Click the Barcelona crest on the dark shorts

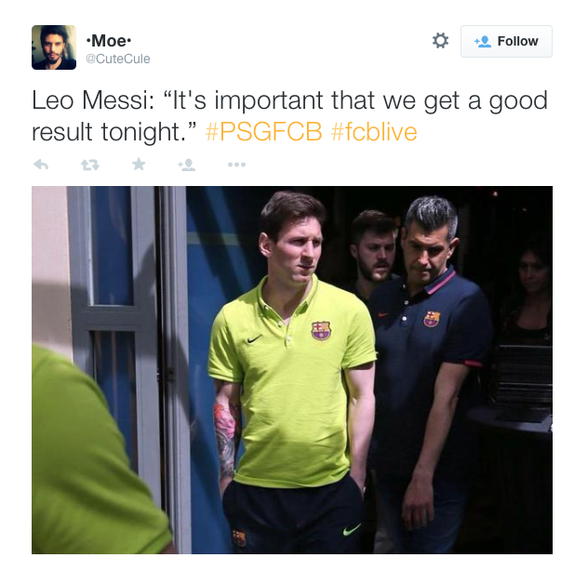click(x=239, y=538)
